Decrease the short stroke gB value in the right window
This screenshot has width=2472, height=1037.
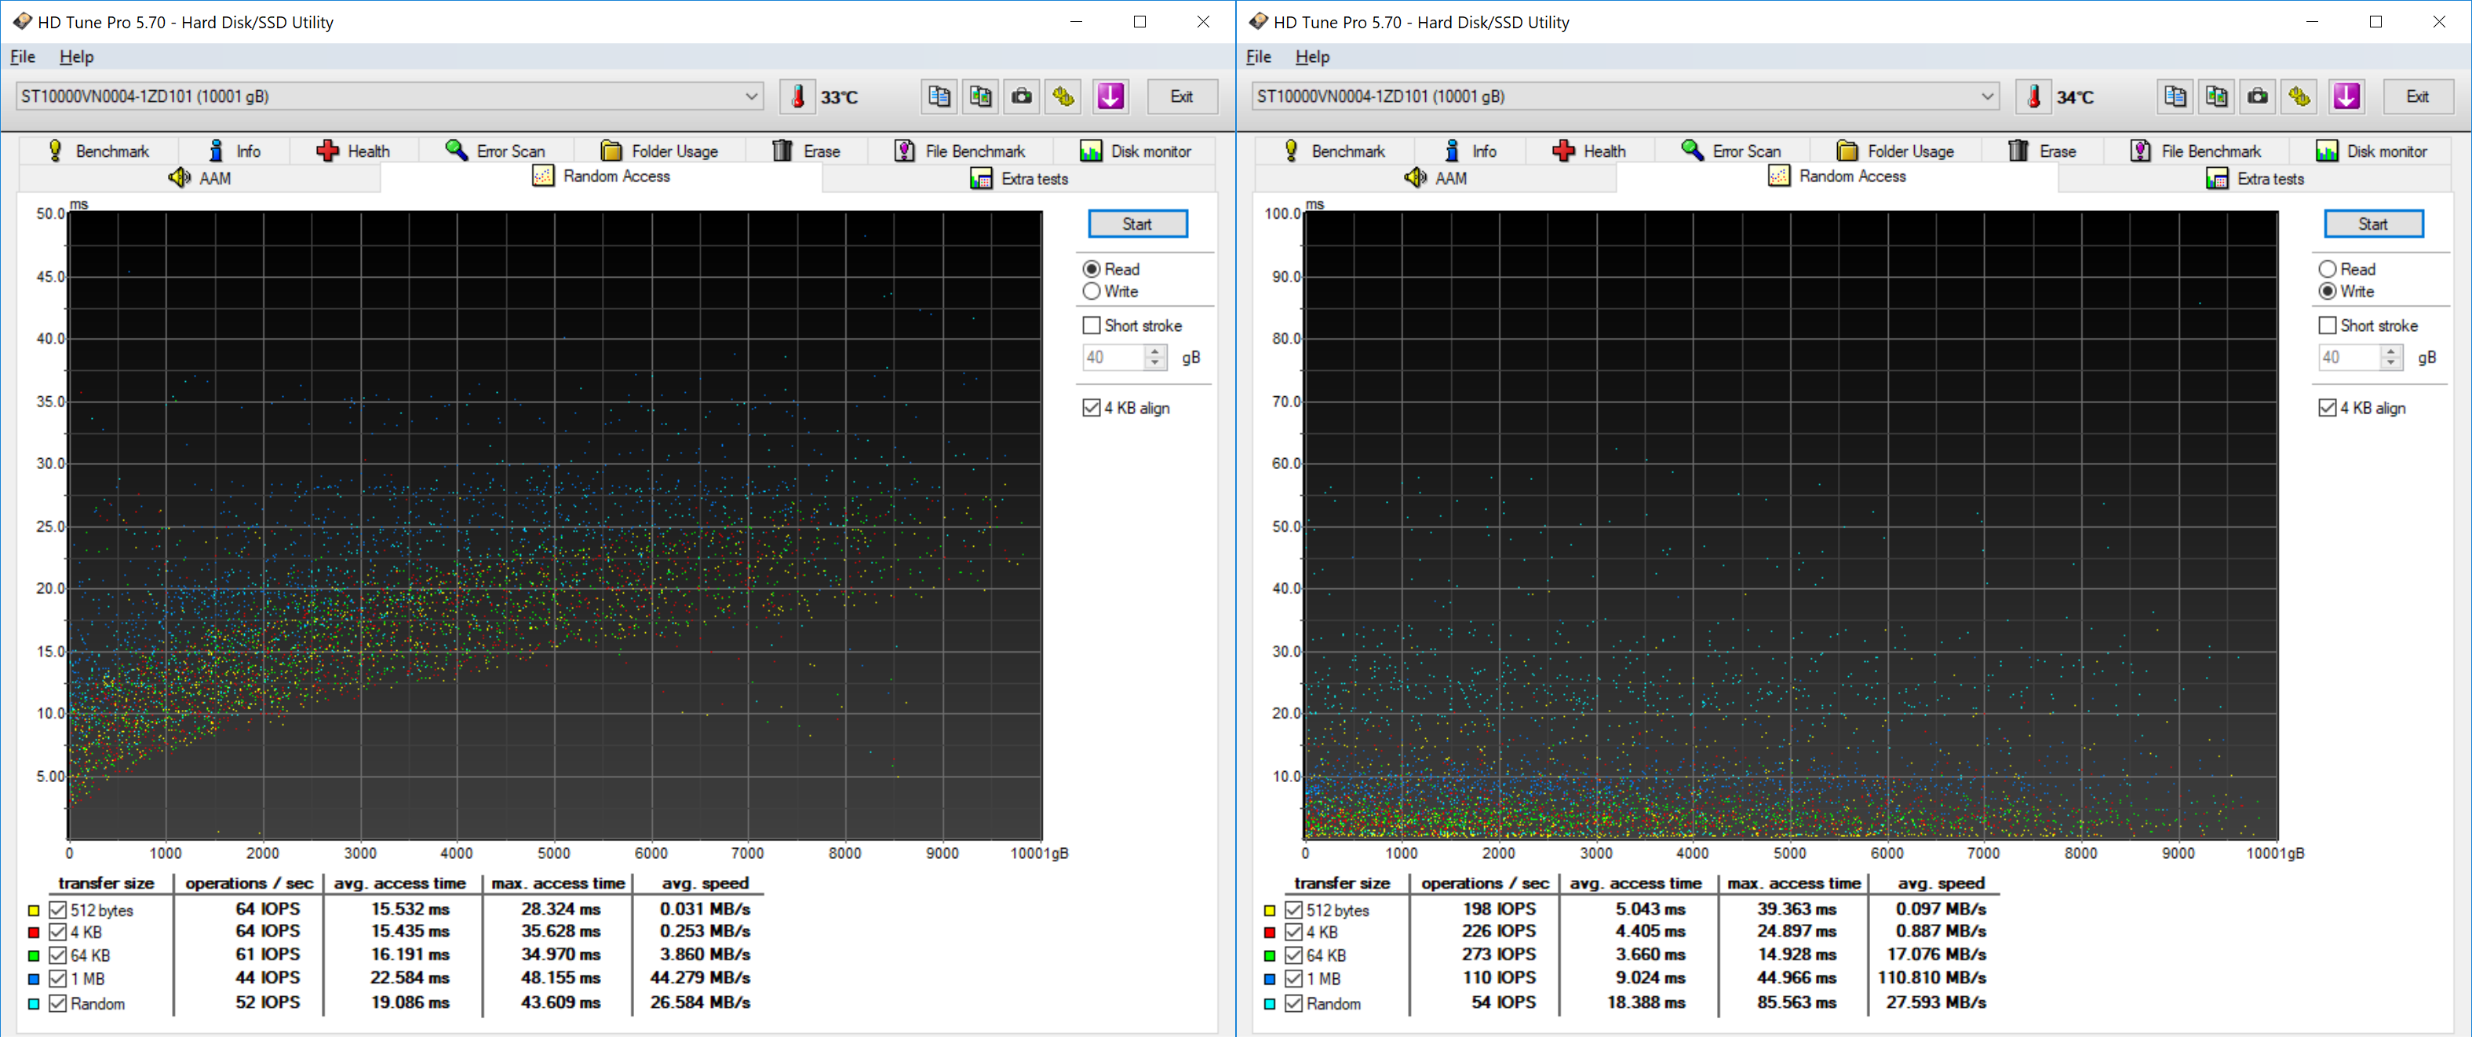[2391, 363]
